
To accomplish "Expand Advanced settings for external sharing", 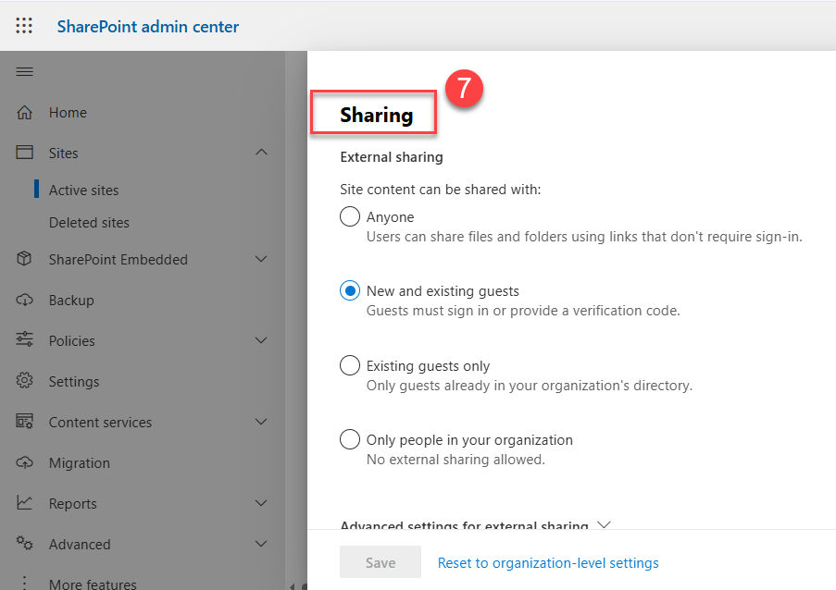I will click(x=475, y=525).
